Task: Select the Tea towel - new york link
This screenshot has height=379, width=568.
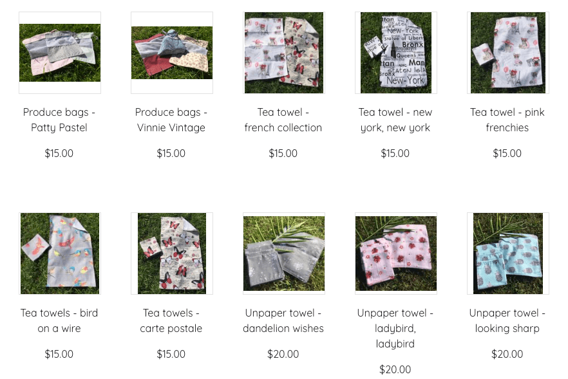Action: 395,120
